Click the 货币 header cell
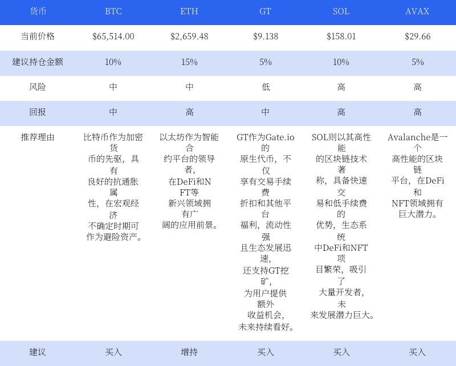Image resolution: width=456 pixels, height=366 pixels. [38, 11]
